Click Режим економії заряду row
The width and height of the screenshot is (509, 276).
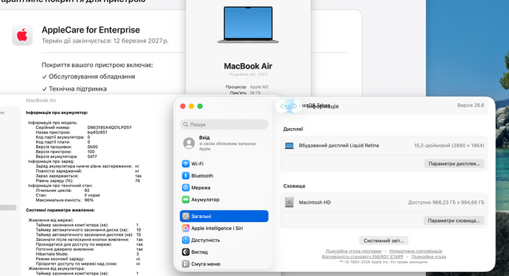88,259
